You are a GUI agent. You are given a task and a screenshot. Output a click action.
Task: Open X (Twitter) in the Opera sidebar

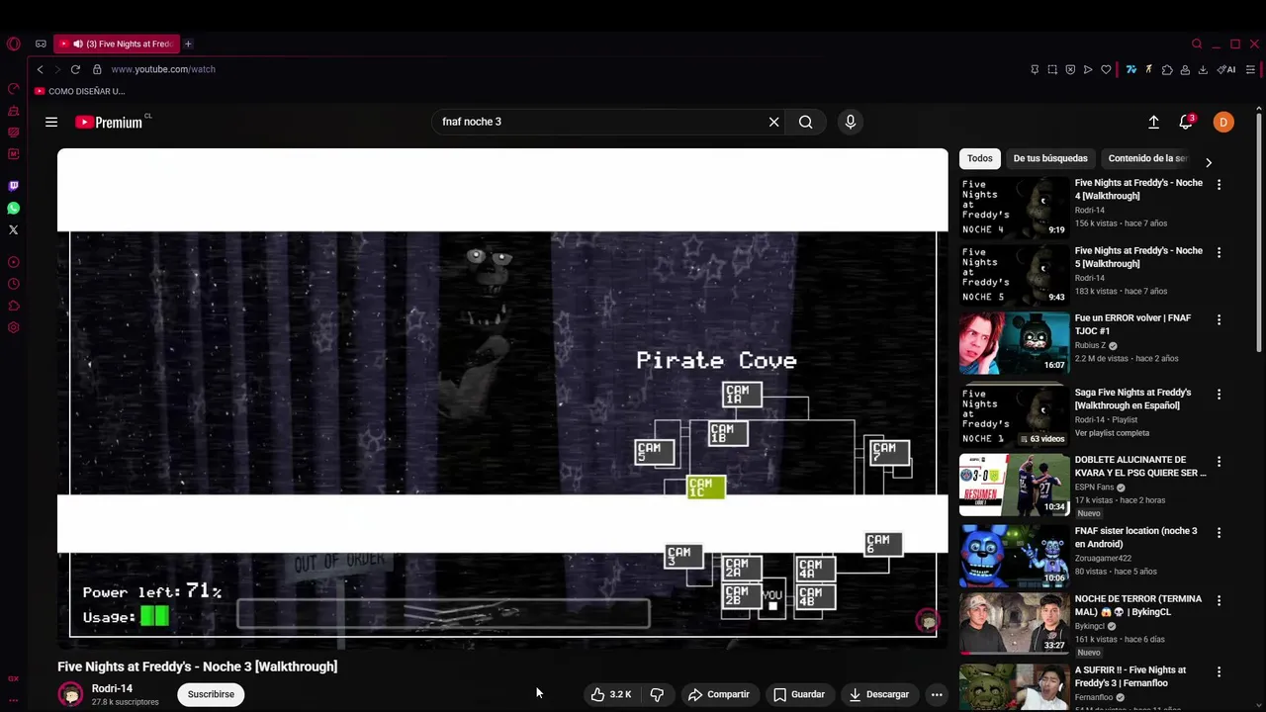[13, 230]
